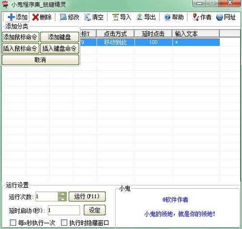Choose 添加鼠标命令 from the popup
This screenshot has height=229, width=242.
click(20, 37)
